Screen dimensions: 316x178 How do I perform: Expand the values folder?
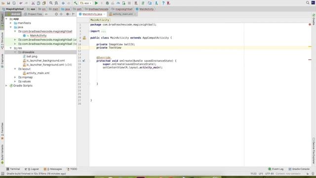pyautogui.click(x=15, y=81)
